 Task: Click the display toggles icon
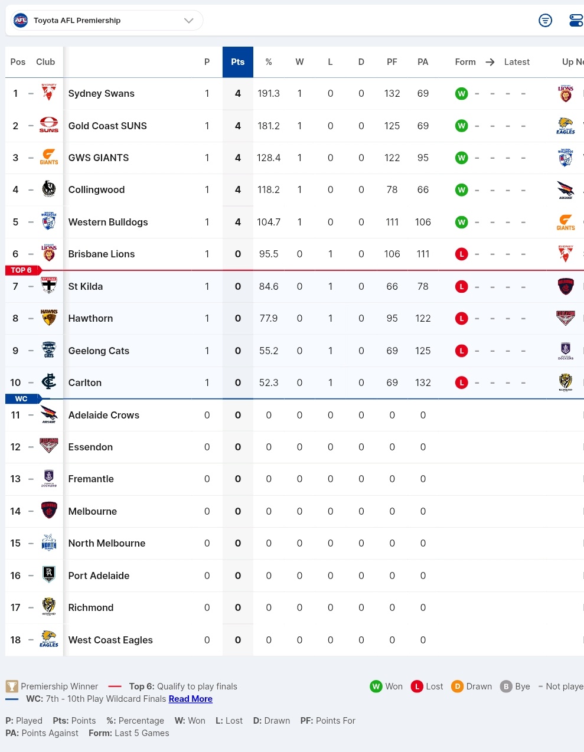coord(575,21)
